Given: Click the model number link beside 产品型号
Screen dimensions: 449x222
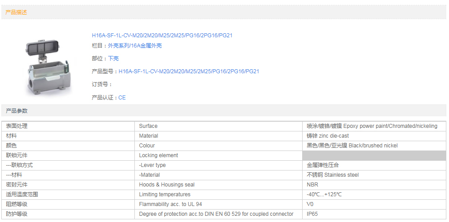Looking at the screenshot, I should pos(189,71).
